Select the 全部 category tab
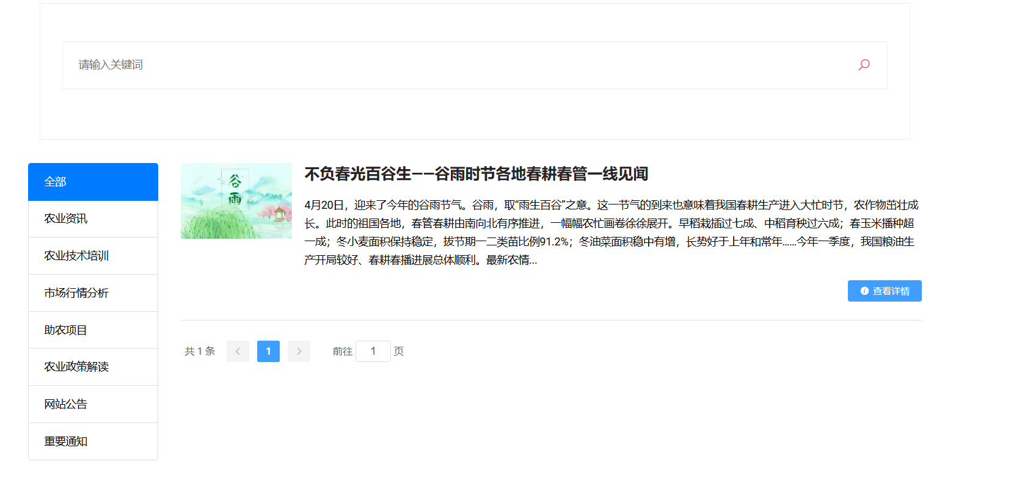1022x500 pixels. coord(93,182)
